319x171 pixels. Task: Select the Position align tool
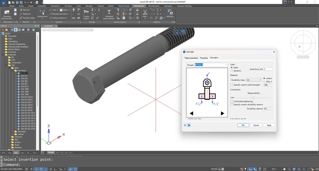point(27,18)
